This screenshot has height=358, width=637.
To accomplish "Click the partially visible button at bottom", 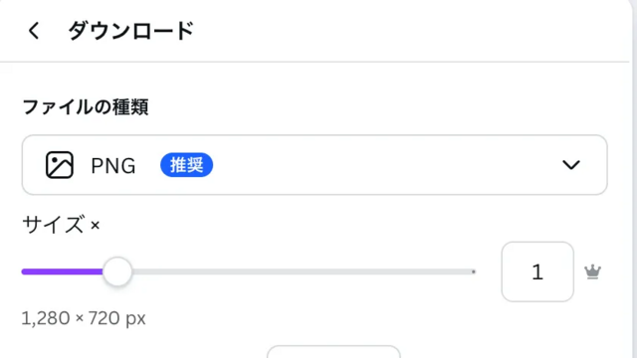I will click(333, 351).
